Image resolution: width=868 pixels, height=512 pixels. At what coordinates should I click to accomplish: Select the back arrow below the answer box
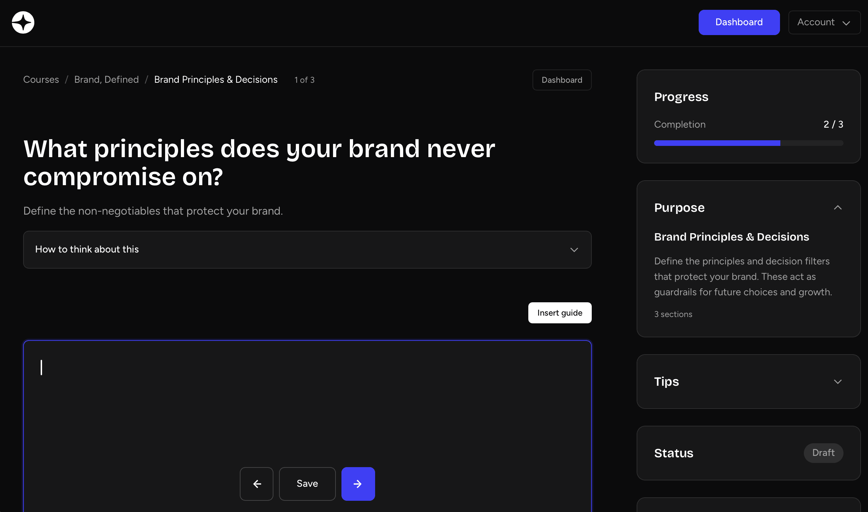click(x=256, y=484)
